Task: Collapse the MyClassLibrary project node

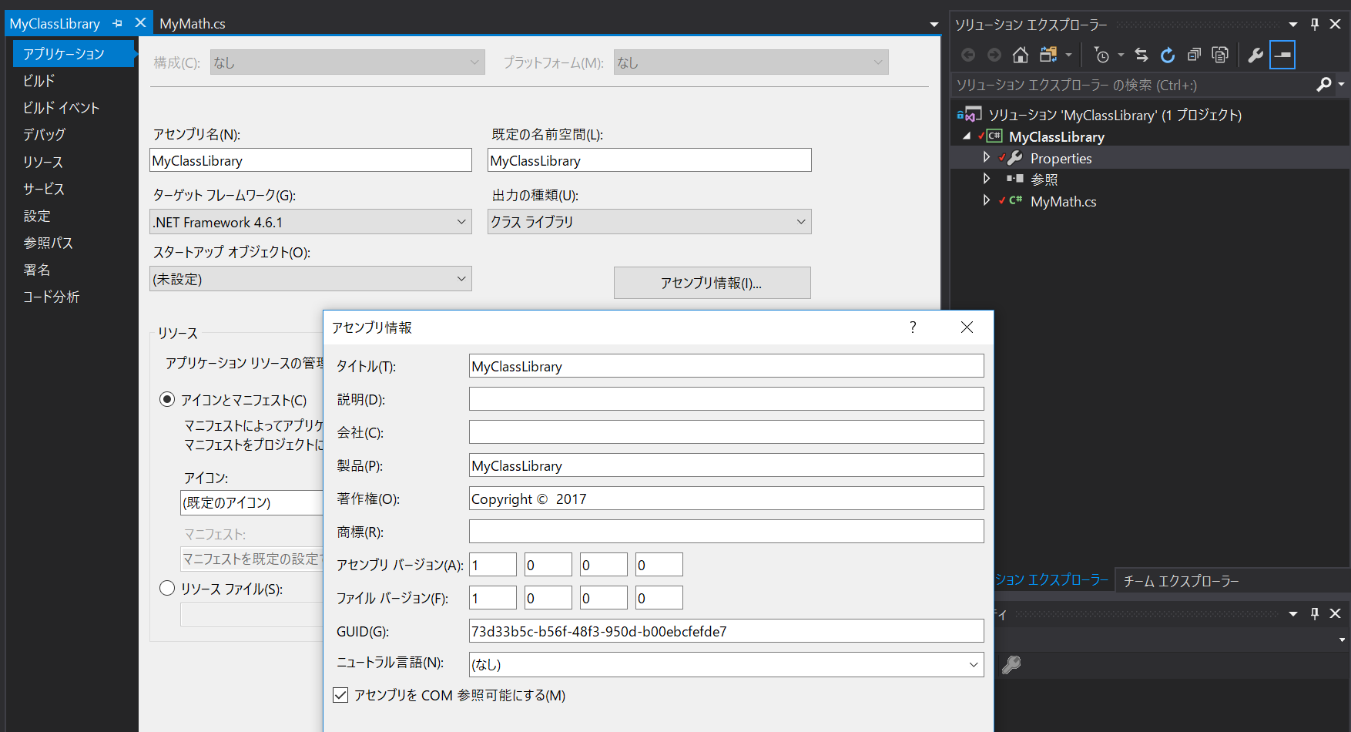Action: (x=967, y=136)
